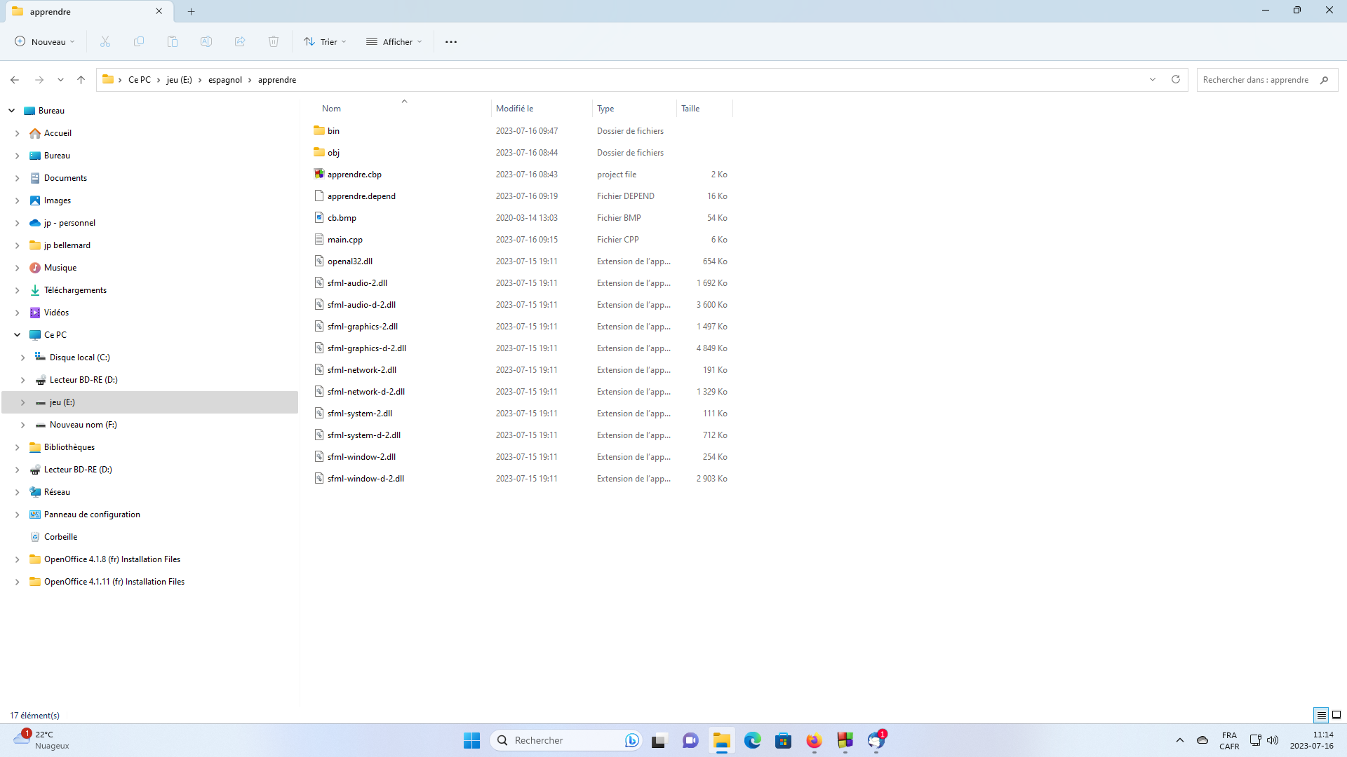Click the Copy icon in toolbar

point(139,42)
